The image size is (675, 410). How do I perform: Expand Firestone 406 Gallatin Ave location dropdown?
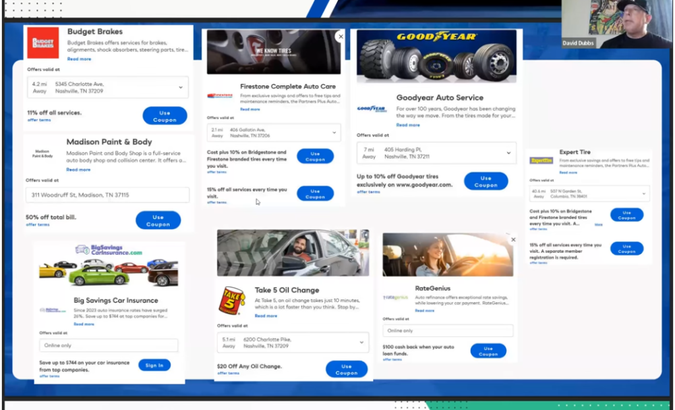334,133
